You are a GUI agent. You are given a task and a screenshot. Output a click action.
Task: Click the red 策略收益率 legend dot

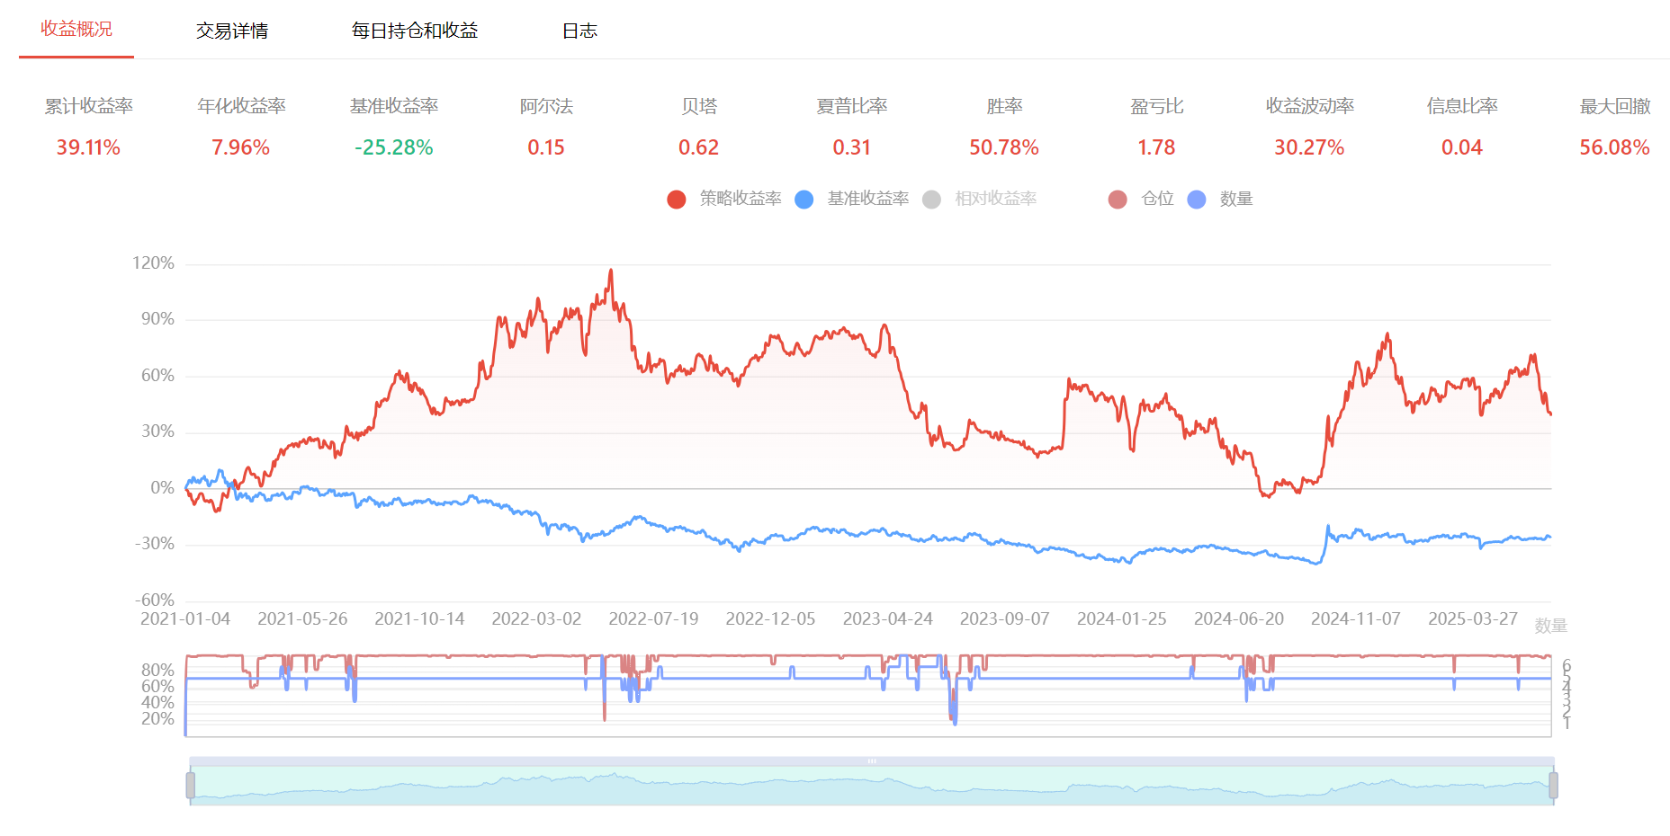coord(677,200)
